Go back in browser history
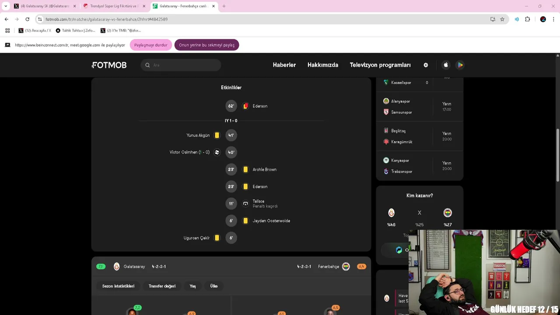 pyautogui.click(x=7, y=19)
